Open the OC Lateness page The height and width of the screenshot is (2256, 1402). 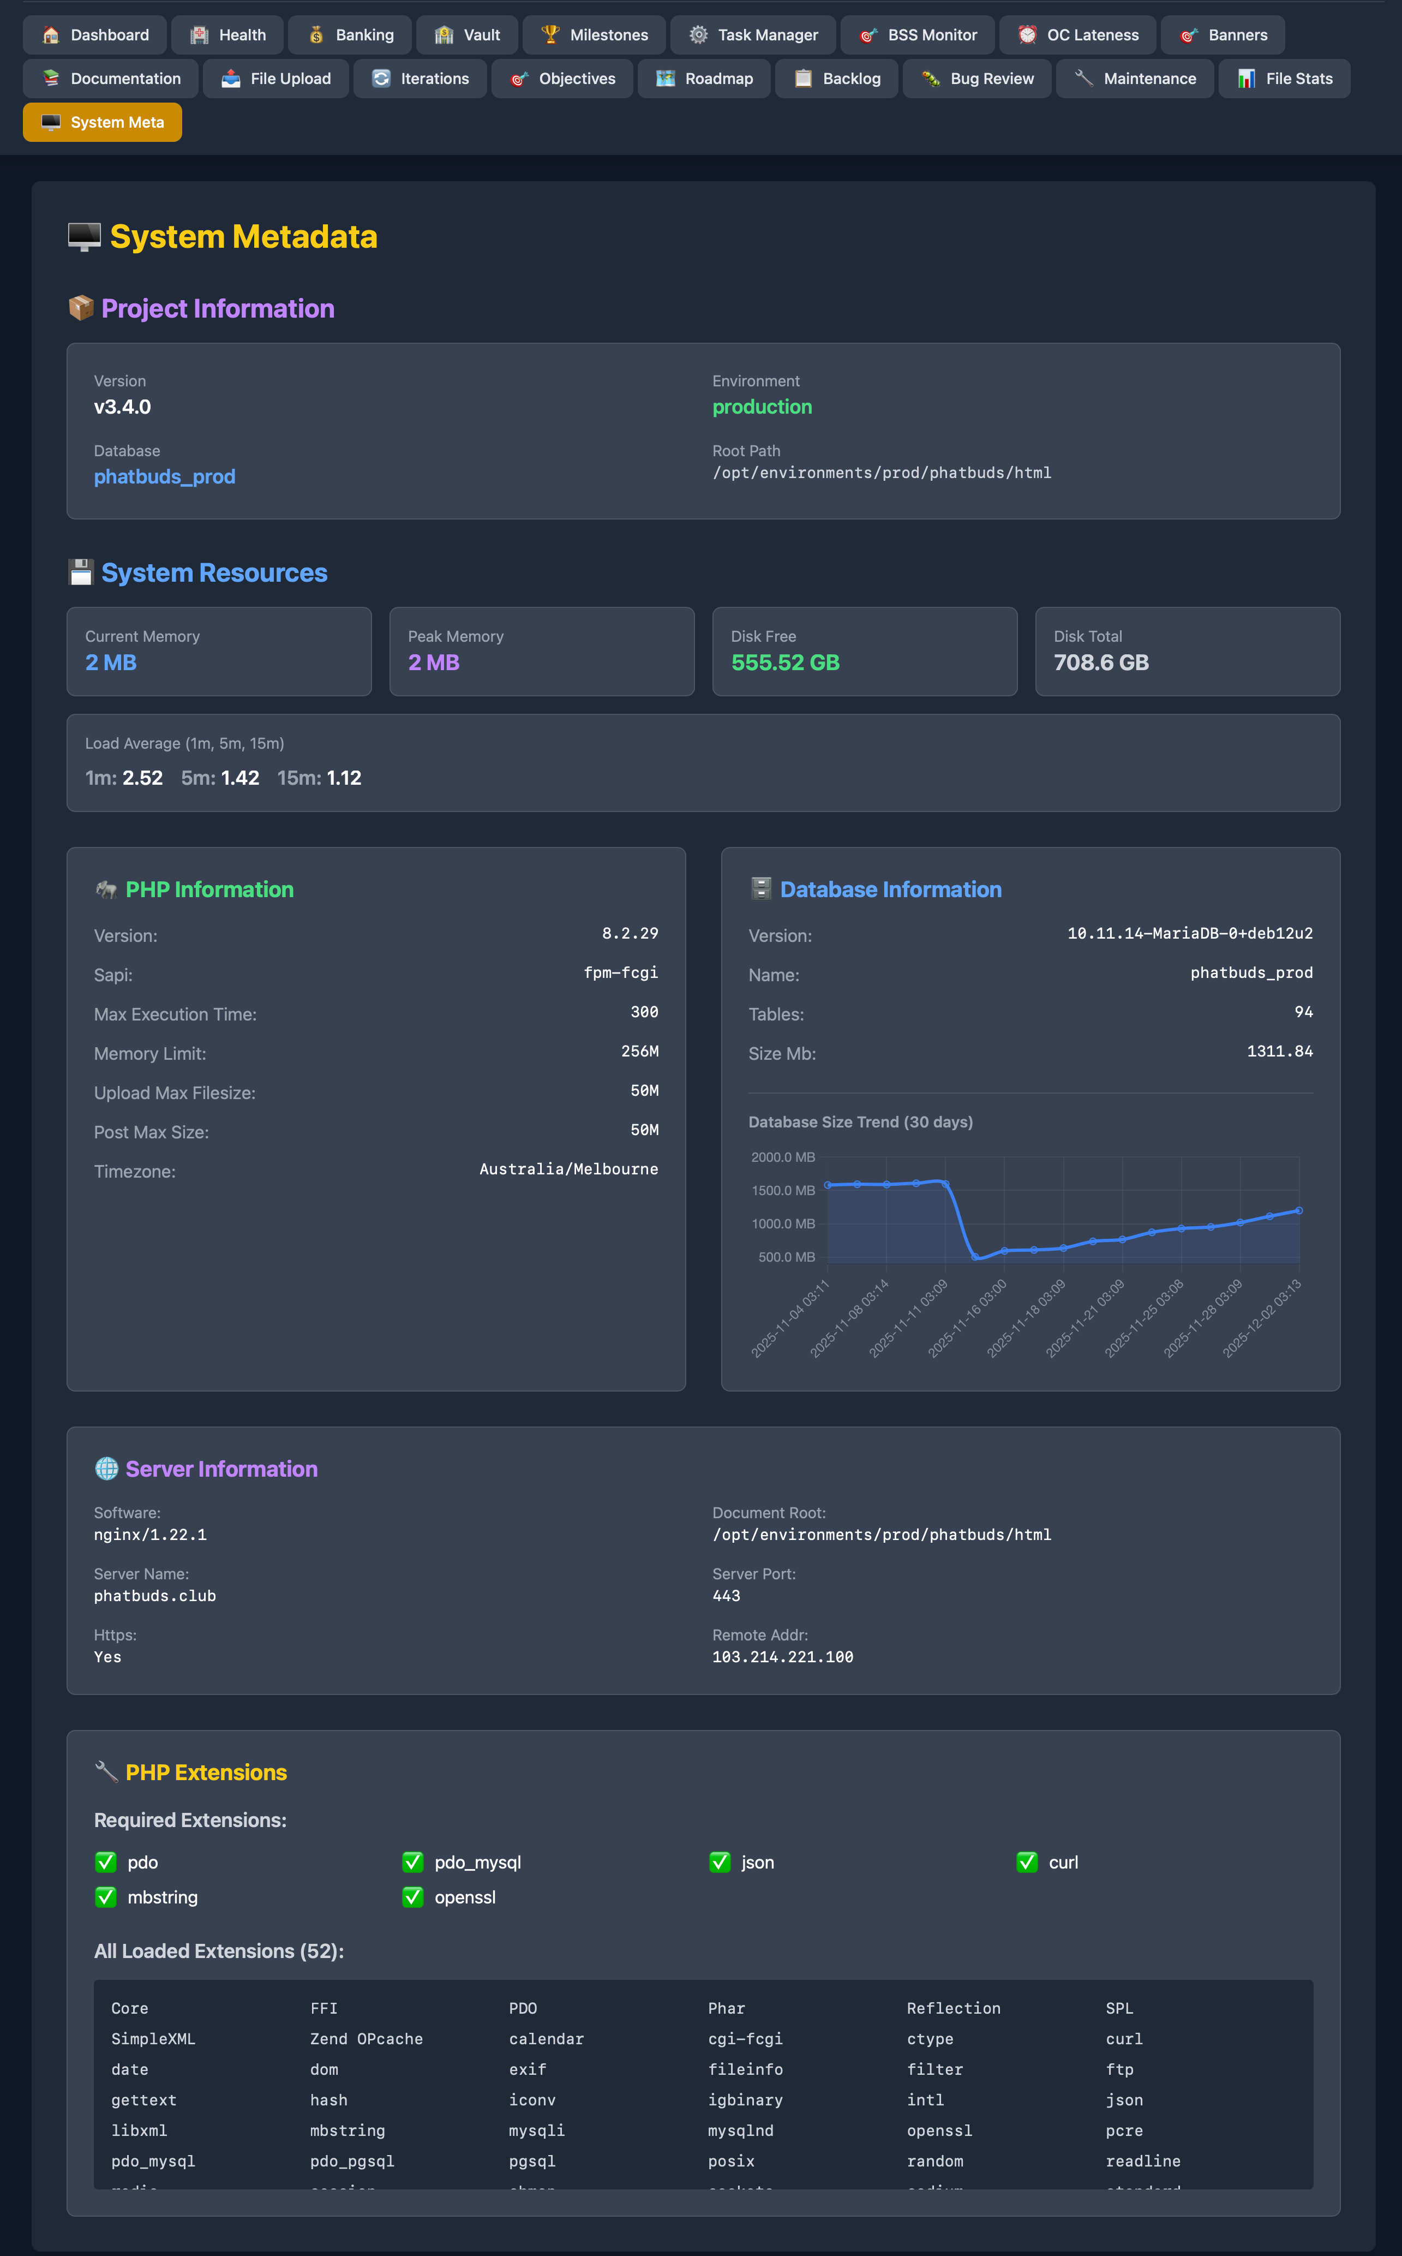[x=1077, y=34]
